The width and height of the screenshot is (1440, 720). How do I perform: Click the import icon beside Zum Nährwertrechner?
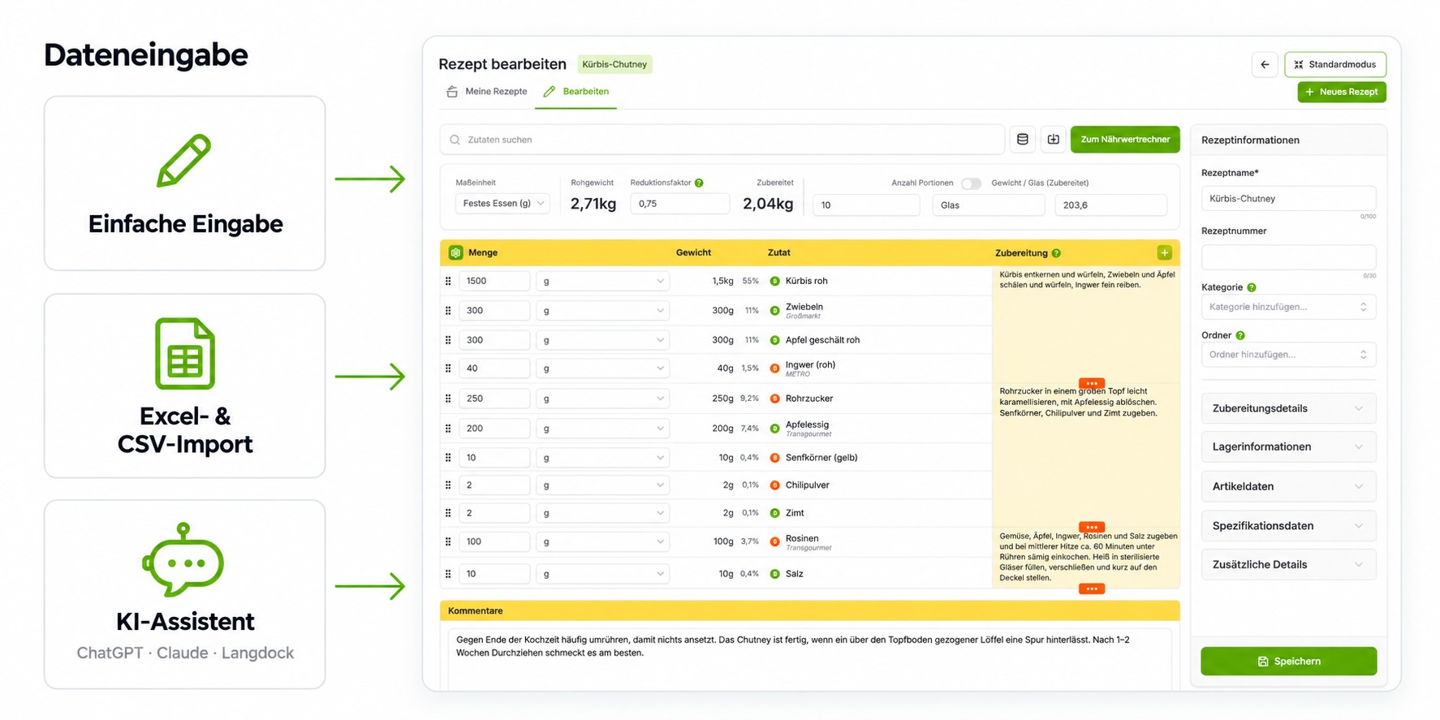1053,140
